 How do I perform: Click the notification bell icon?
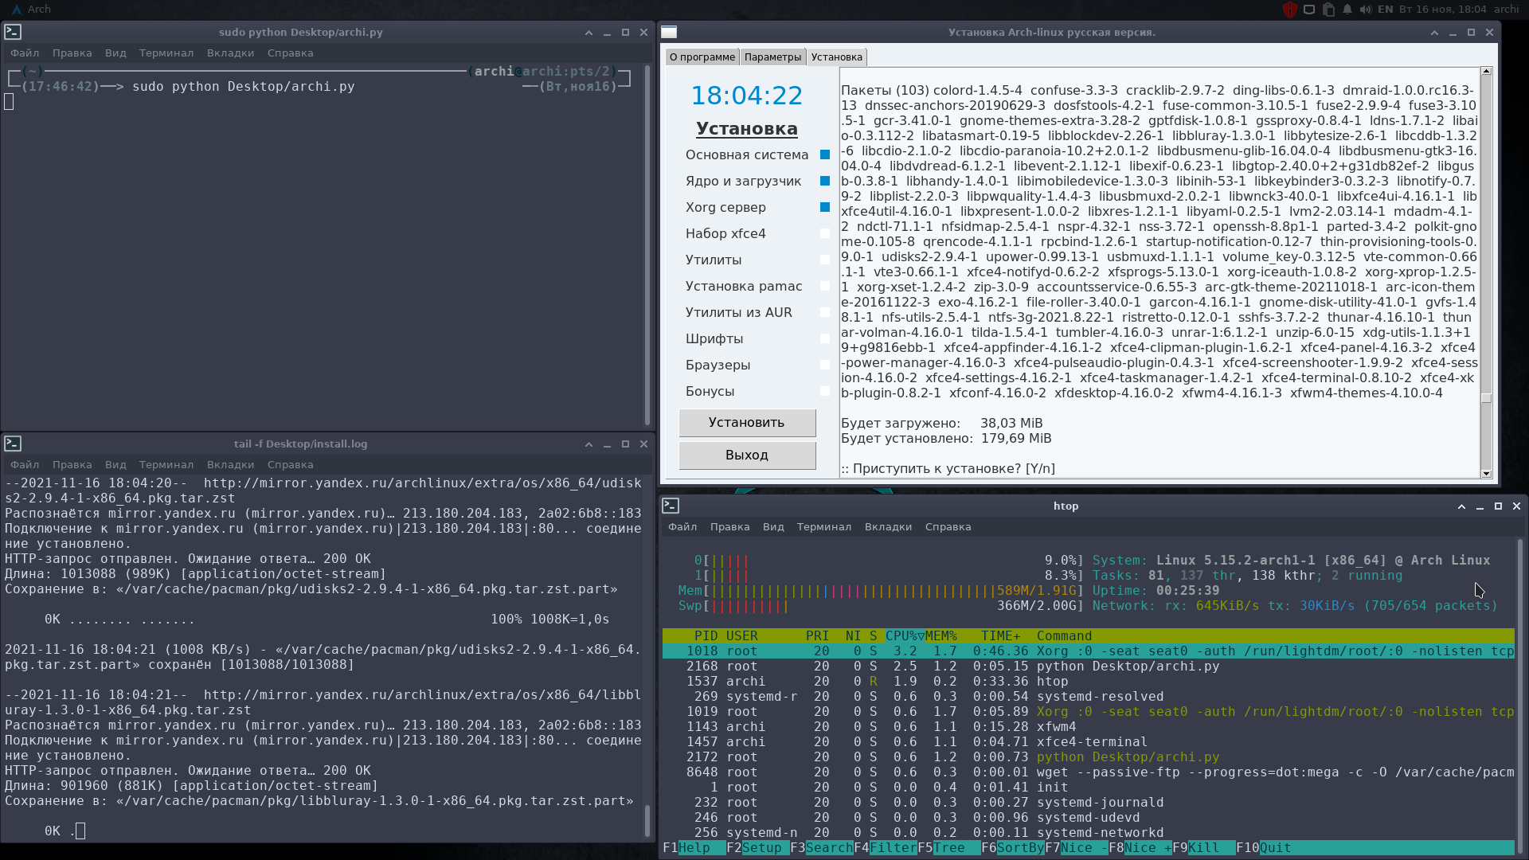click(1347, 10)
